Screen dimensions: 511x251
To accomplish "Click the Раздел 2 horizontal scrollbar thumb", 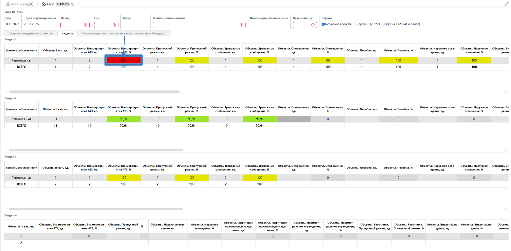I will coord(96,150).
